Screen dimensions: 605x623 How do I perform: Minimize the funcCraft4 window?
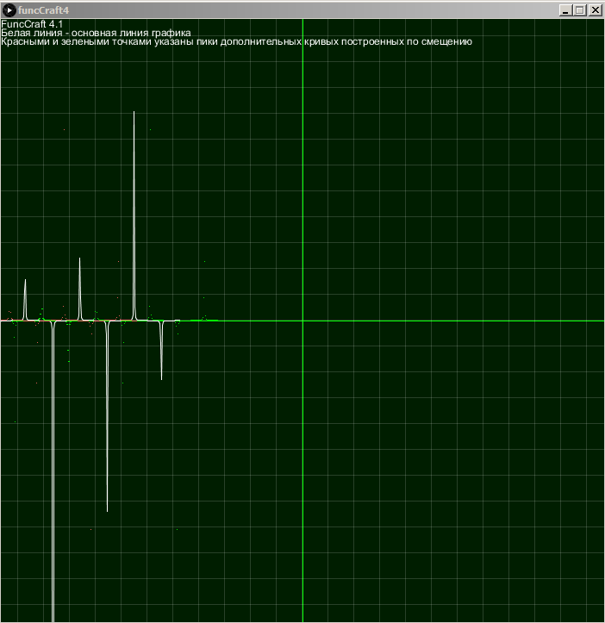[x=564, y=10]
